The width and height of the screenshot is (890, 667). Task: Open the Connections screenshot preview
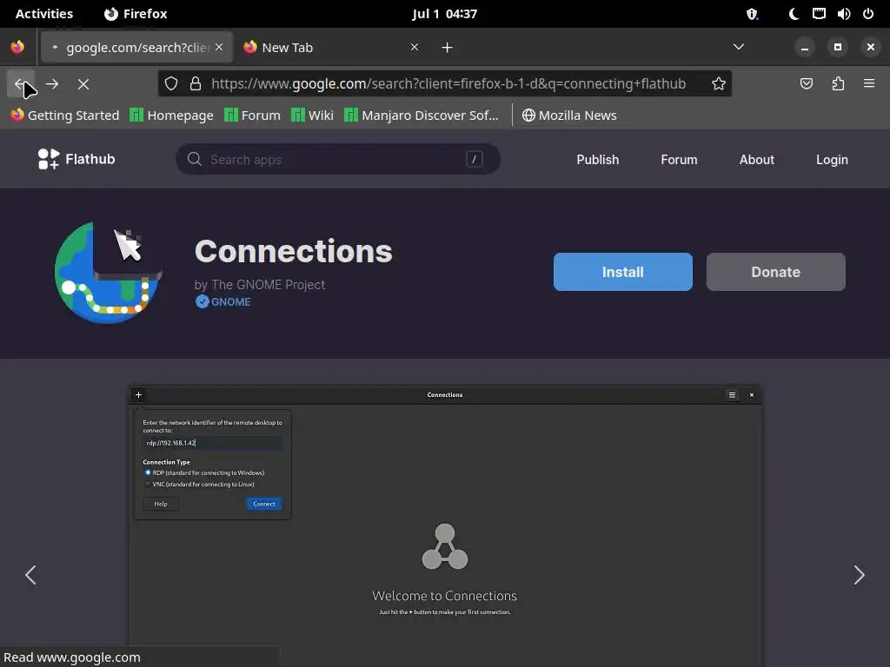point(445,525)
